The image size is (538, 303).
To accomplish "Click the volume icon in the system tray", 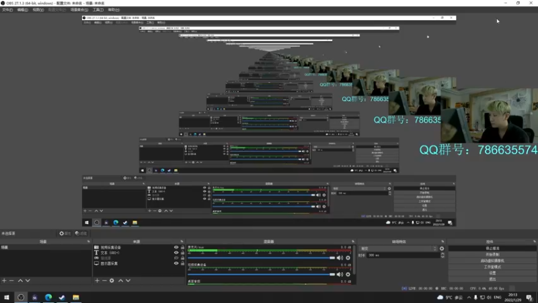I will click(x=490, y=298).
